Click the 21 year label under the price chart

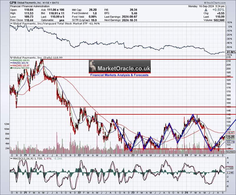tap(25, 155)
